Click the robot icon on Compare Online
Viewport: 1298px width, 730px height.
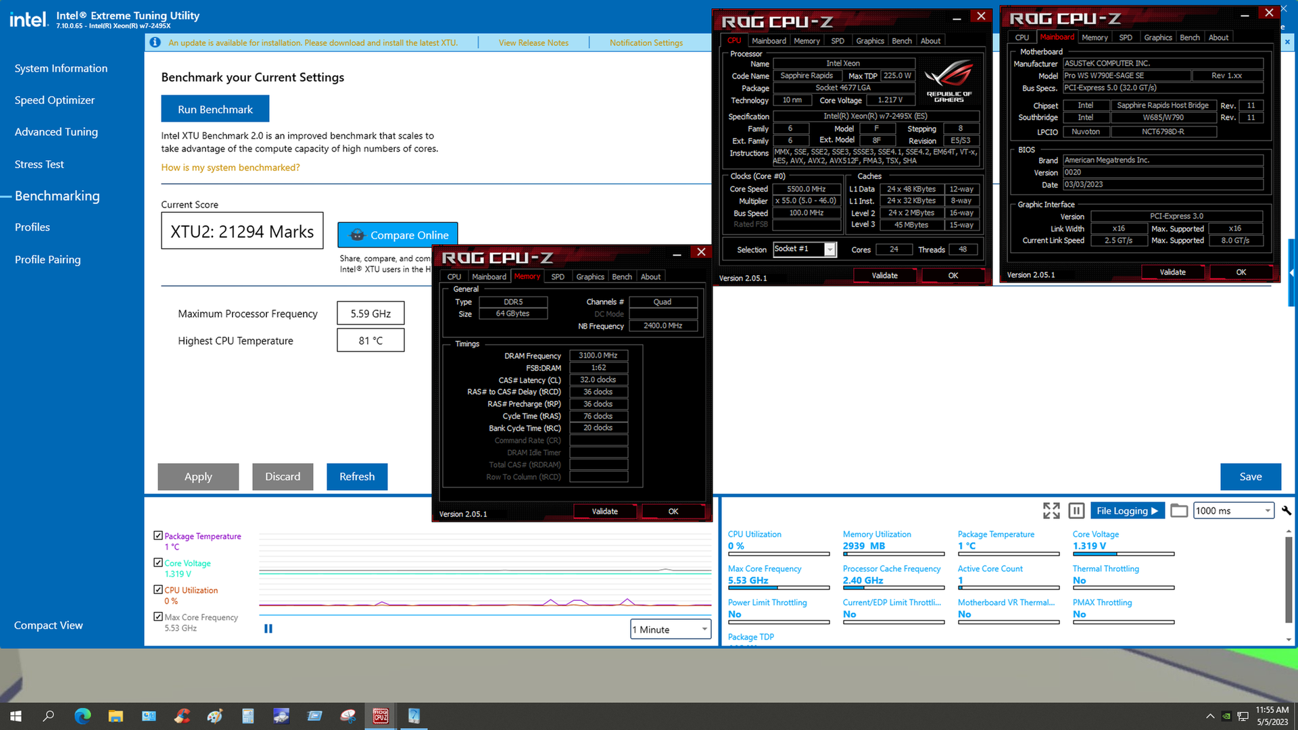pos(357,235)
